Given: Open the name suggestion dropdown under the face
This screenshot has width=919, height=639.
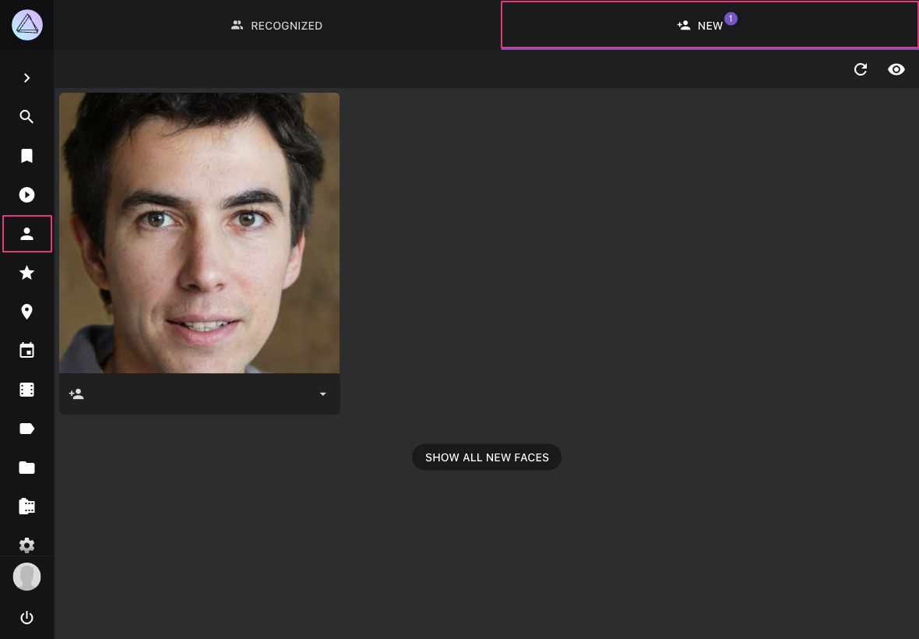Looking at the screenshot, I should point(322,394).
